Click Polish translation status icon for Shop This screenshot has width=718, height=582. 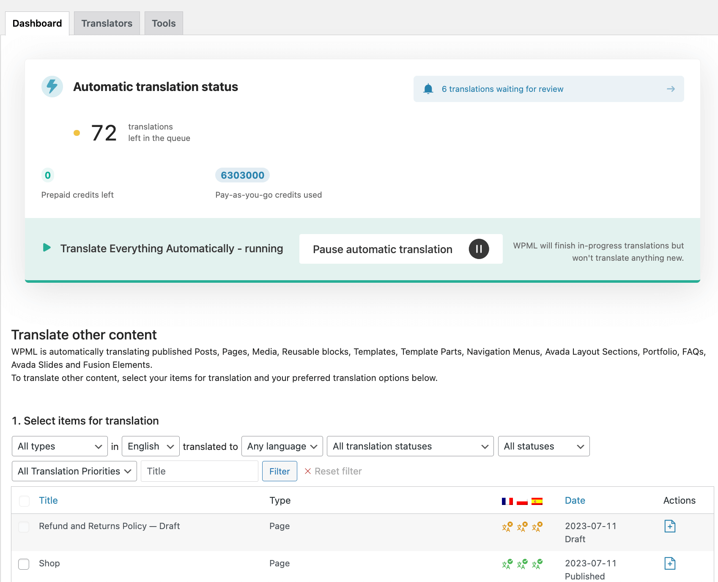[x=522, y=564]
